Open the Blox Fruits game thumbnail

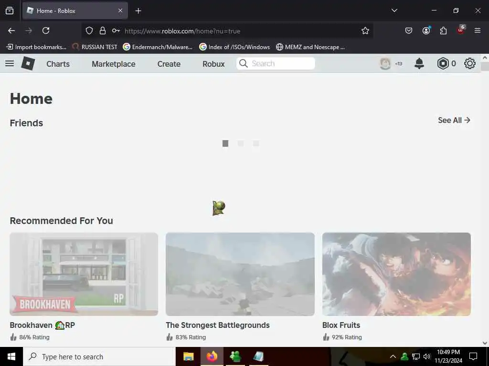[396, 274]
